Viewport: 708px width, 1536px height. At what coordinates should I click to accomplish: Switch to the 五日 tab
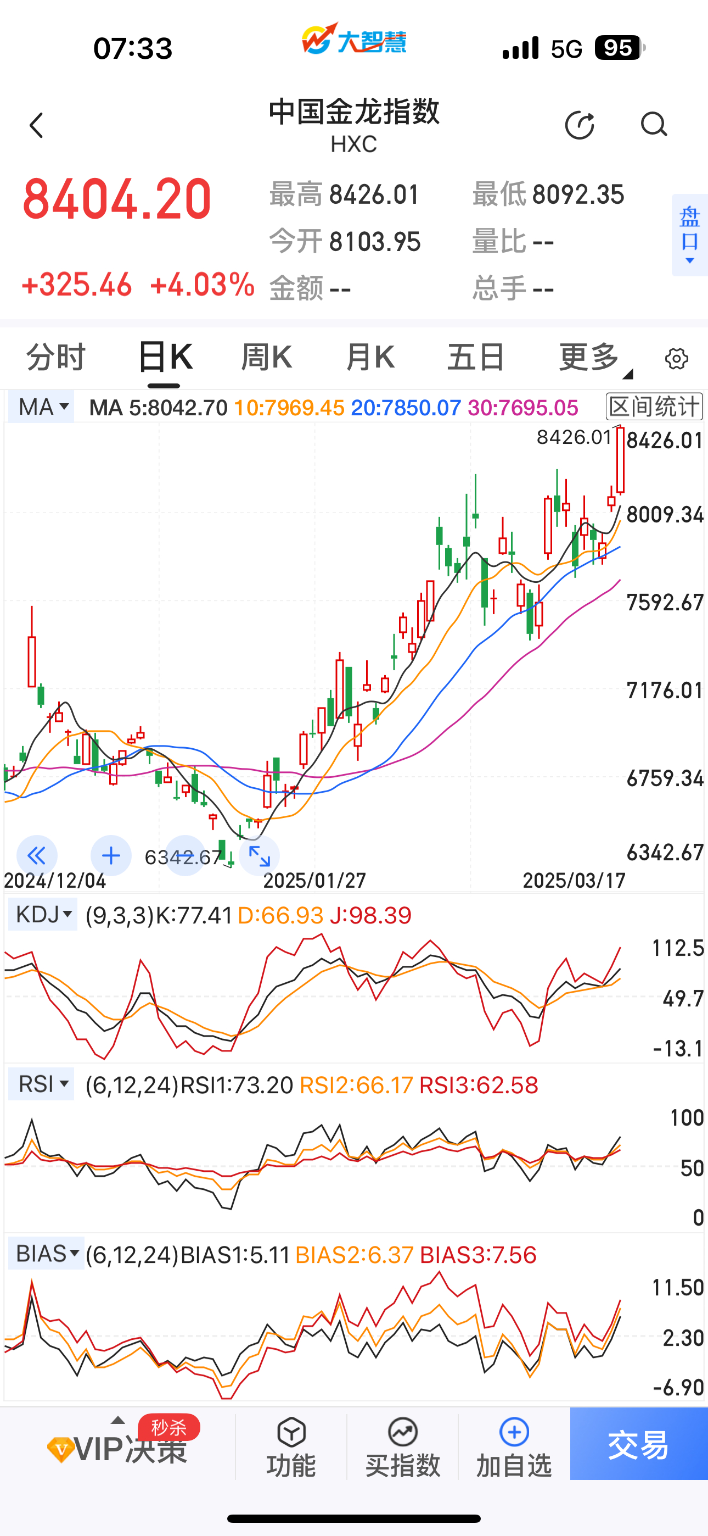tap(476, 357)
